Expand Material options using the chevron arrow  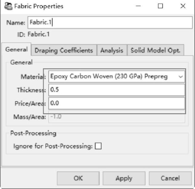[x=181, y=77]
